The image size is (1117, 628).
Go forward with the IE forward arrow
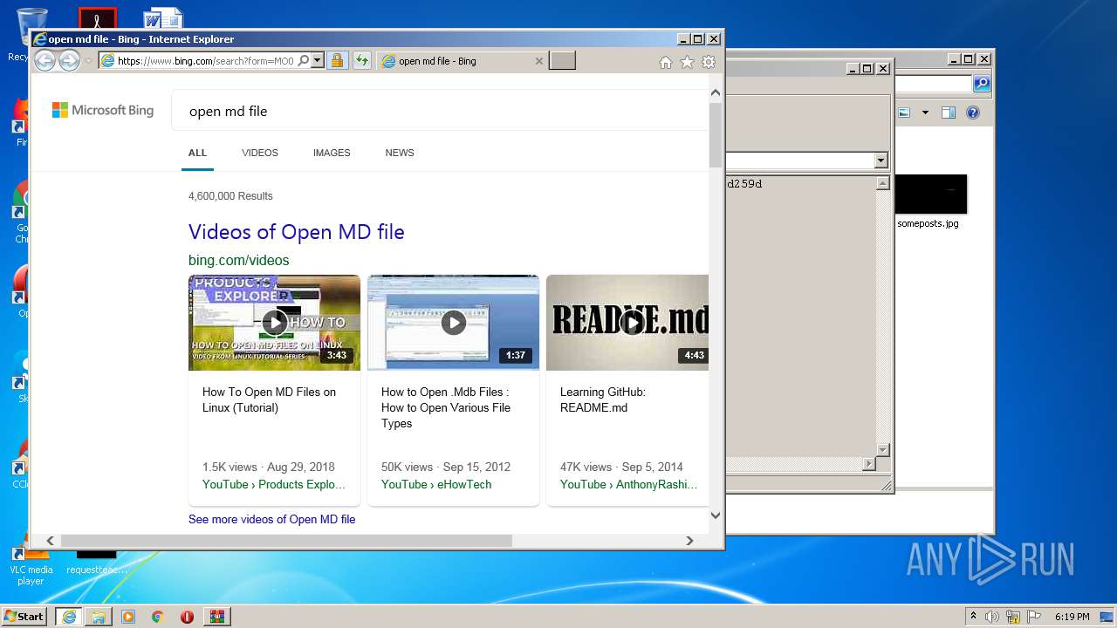coord(69,60)
